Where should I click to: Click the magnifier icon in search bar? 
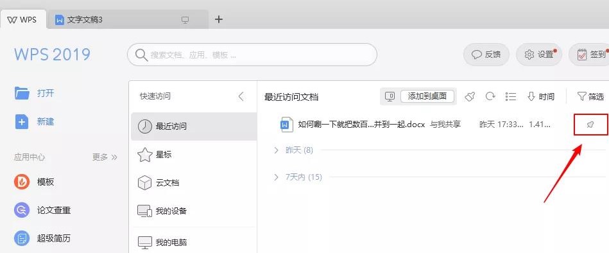pos(141,55)
